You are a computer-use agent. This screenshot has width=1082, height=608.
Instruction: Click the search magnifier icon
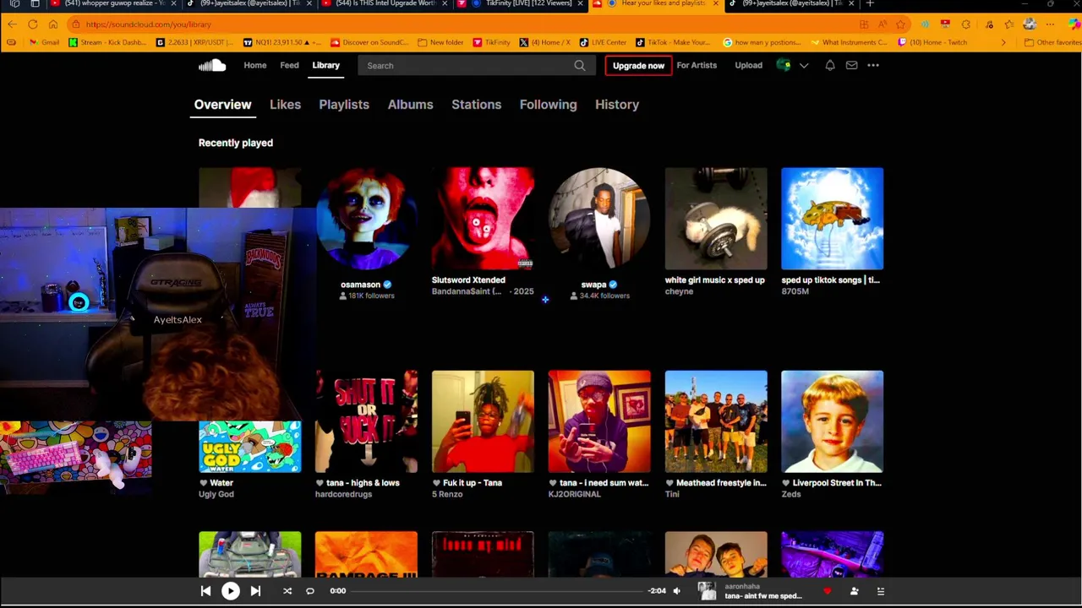tap(579, 65)
